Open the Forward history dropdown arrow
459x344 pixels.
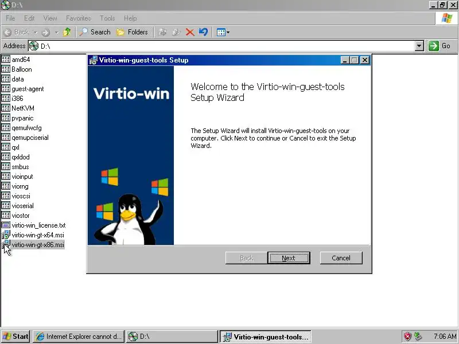(x=56, y=32)
